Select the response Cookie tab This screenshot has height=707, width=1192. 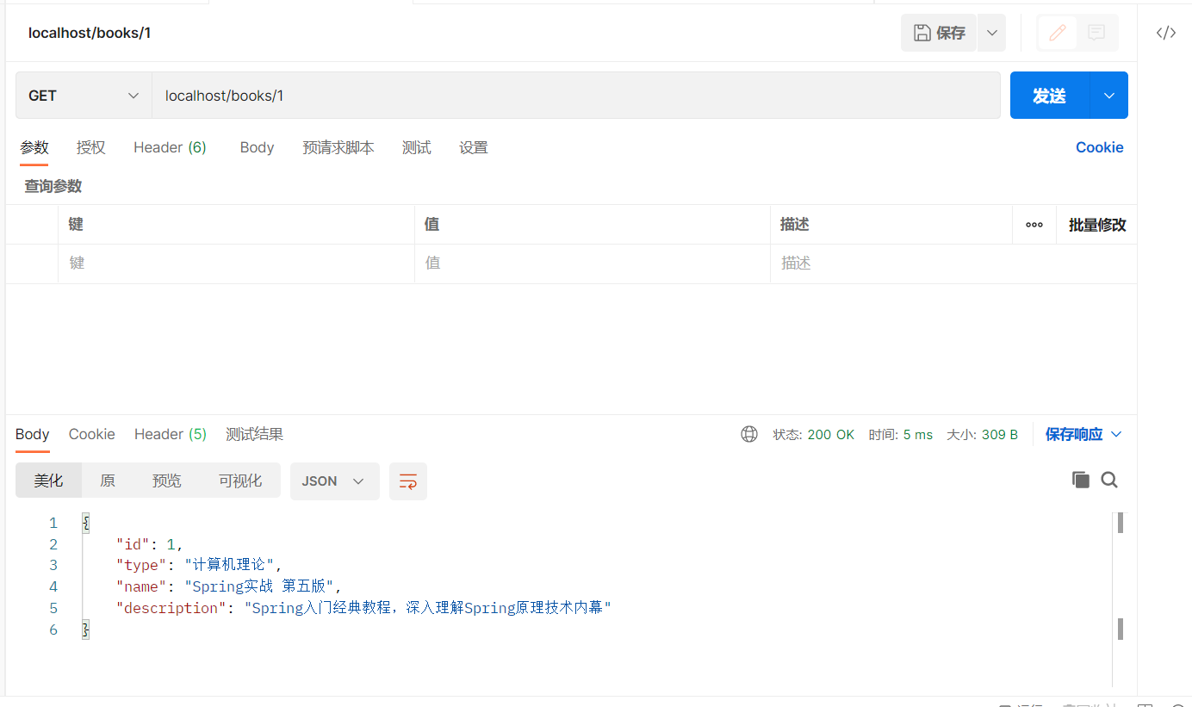(92, 434)
